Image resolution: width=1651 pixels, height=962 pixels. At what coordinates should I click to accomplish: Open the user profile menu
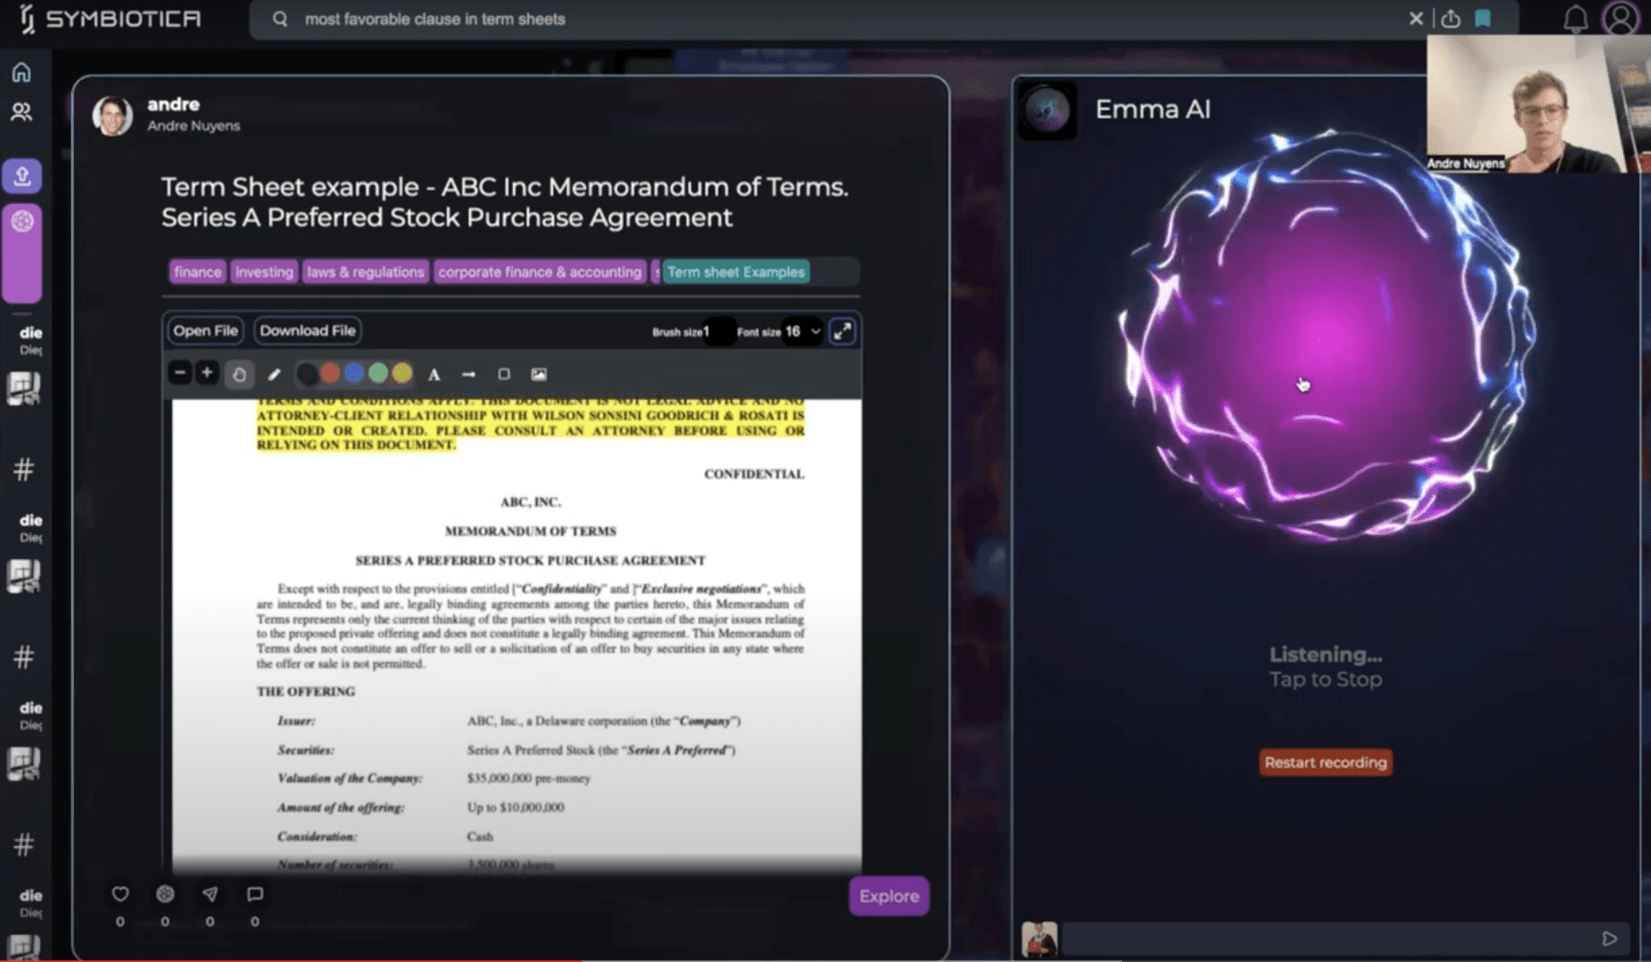coord(1619,19)
